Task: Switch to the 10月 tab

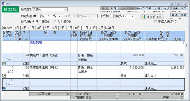Action: point(85,28)
